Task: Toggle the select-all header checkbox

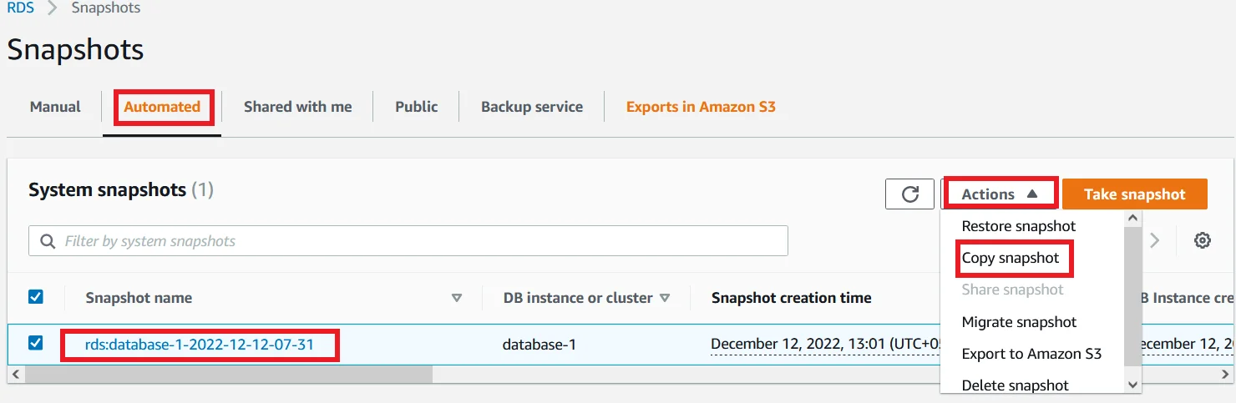Action: 36,296
